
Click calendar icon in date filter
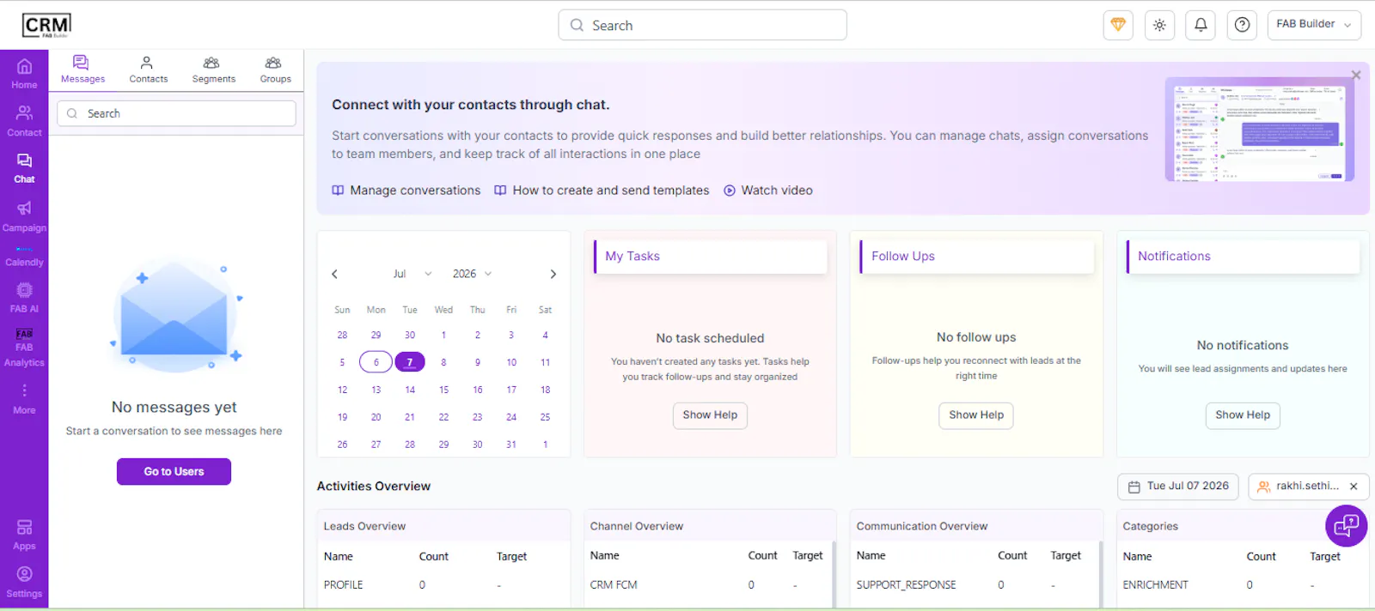pos(1134,487)
